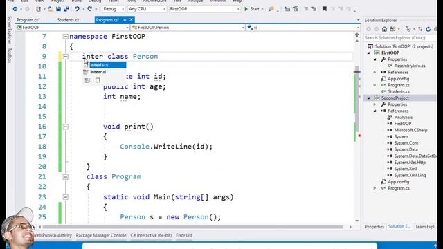Click the split editor icon above scrollbar
The width and height of the screenshot is (443, 249).
tap(357, 35)
